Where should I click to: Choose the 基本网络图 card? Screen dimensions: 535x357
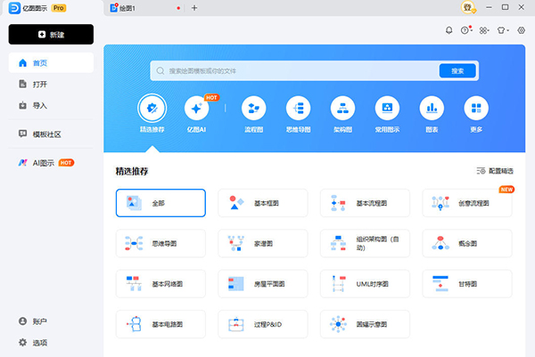[160, 284]
